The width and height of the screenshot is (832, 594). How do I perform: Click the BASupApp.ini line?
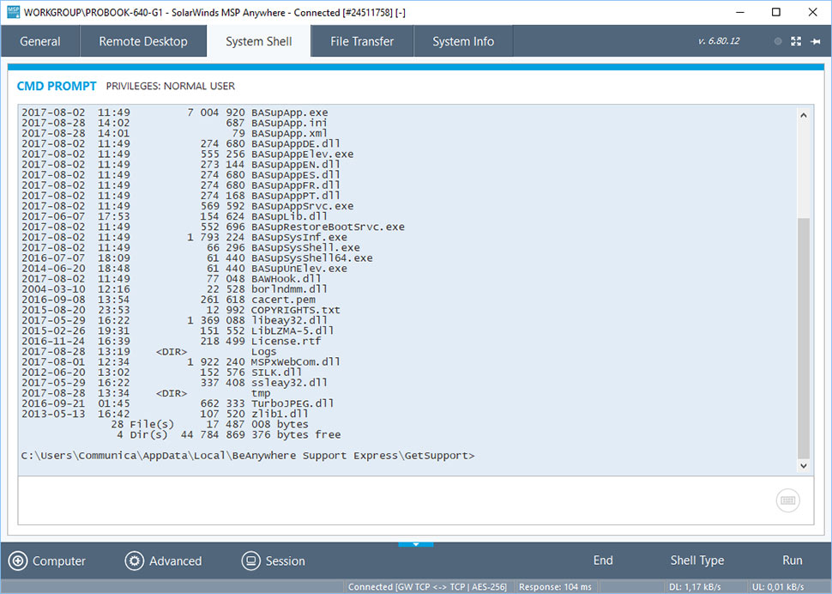point(175,123)
